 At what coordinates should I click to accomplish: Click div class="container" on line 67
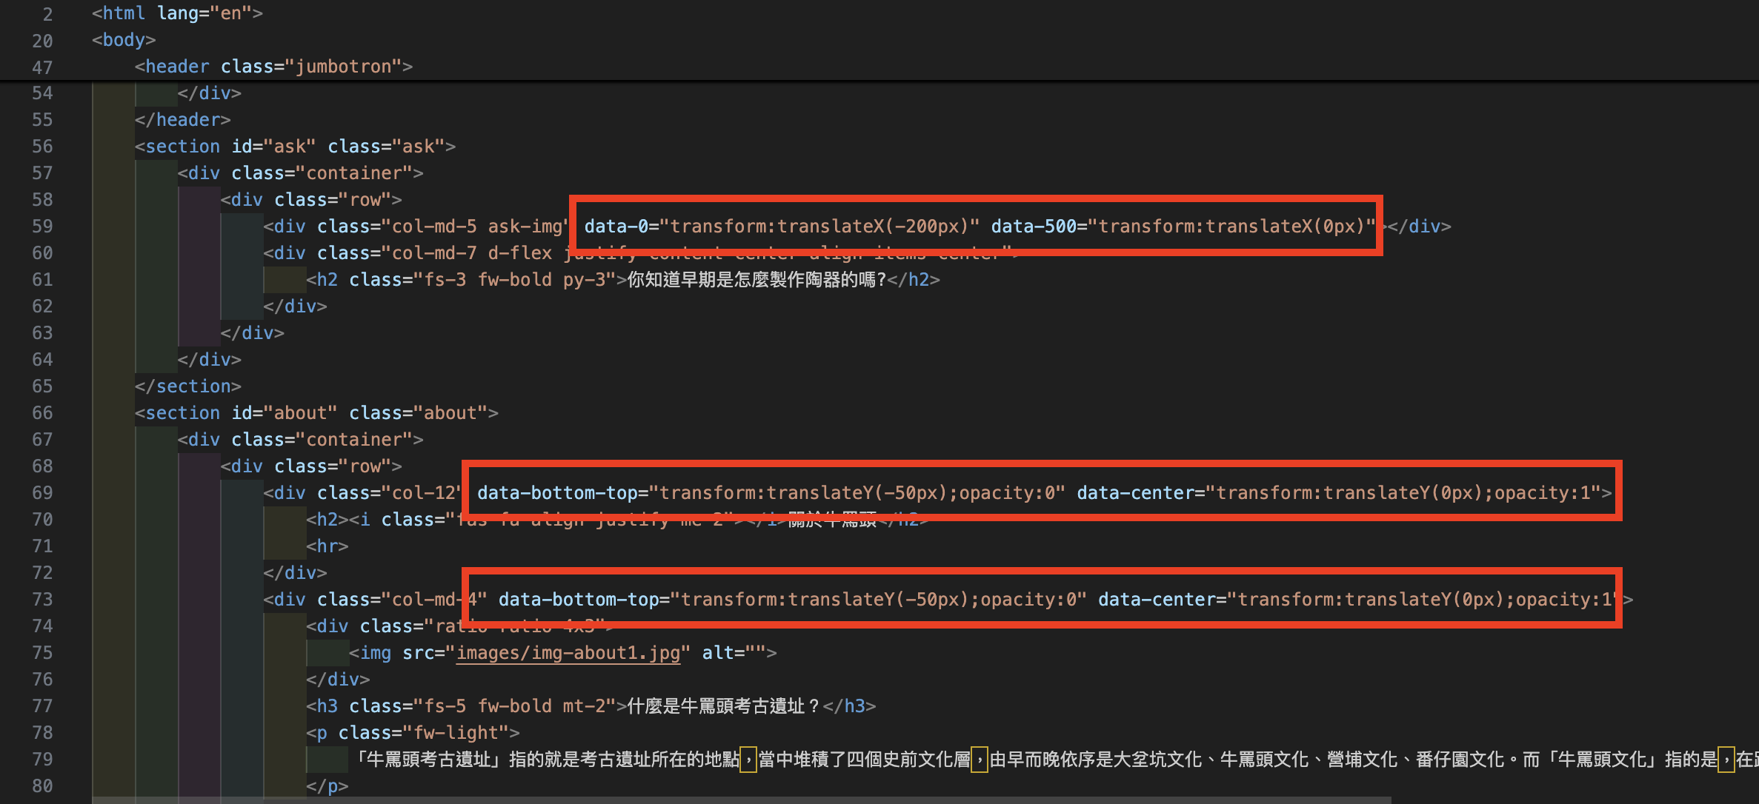[x=300, y=440]
